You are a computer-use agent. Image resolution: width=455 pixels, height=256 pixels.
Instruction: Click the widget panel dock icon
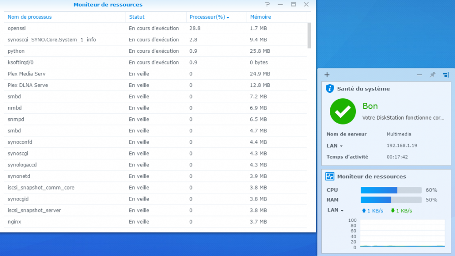(446, 75)
